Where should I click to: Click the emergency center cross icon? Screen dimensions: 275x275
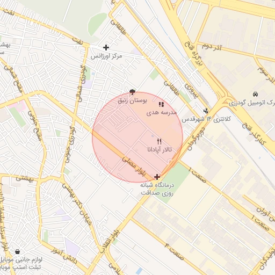[106, 47]
